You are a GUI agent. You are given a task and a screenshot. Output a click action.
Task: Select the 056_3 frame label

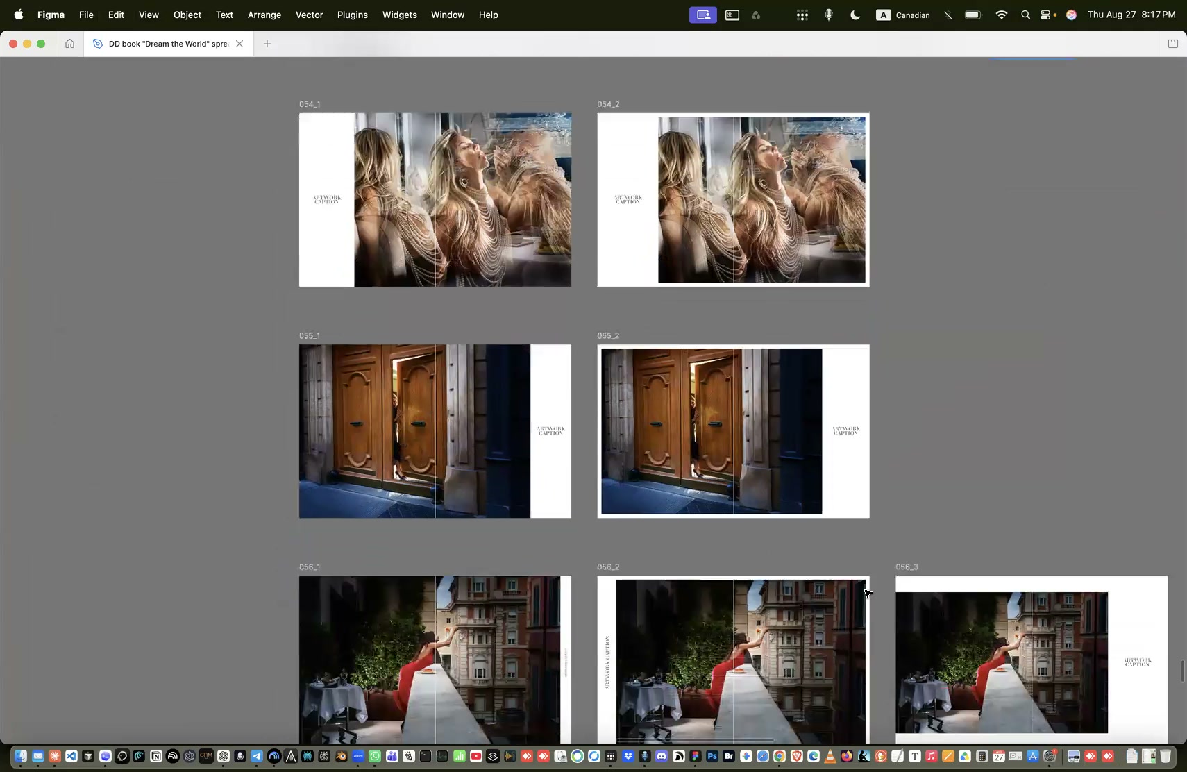click(x=907, y=567)
